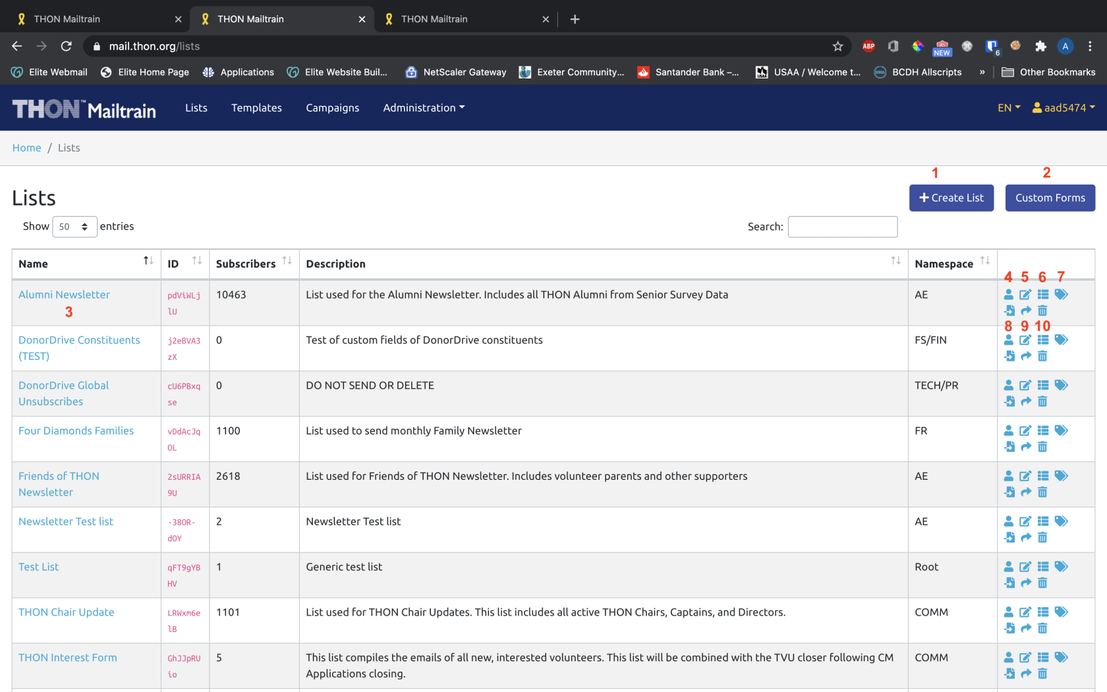This screenshot has width=1107, height=692.
Task: Open subscribers icon for Alumni Newsletter row
Action: (1009, 295)
